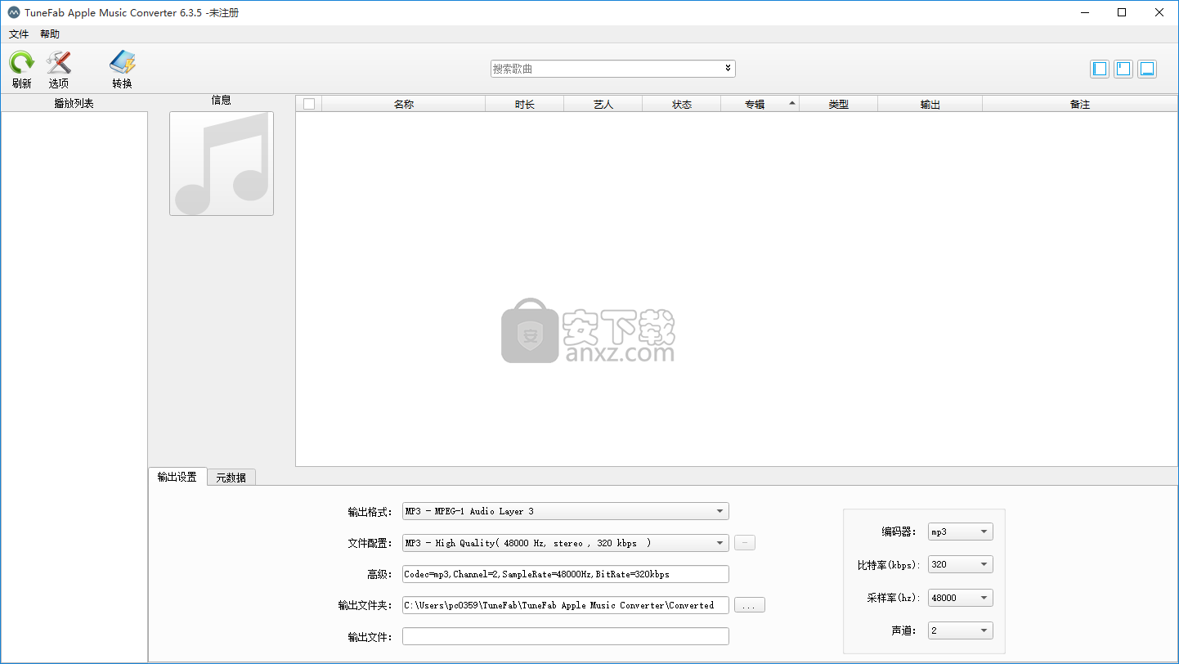Toggle the top-left info panel layout icon
1179x664 pixels.
[1123, 69]
